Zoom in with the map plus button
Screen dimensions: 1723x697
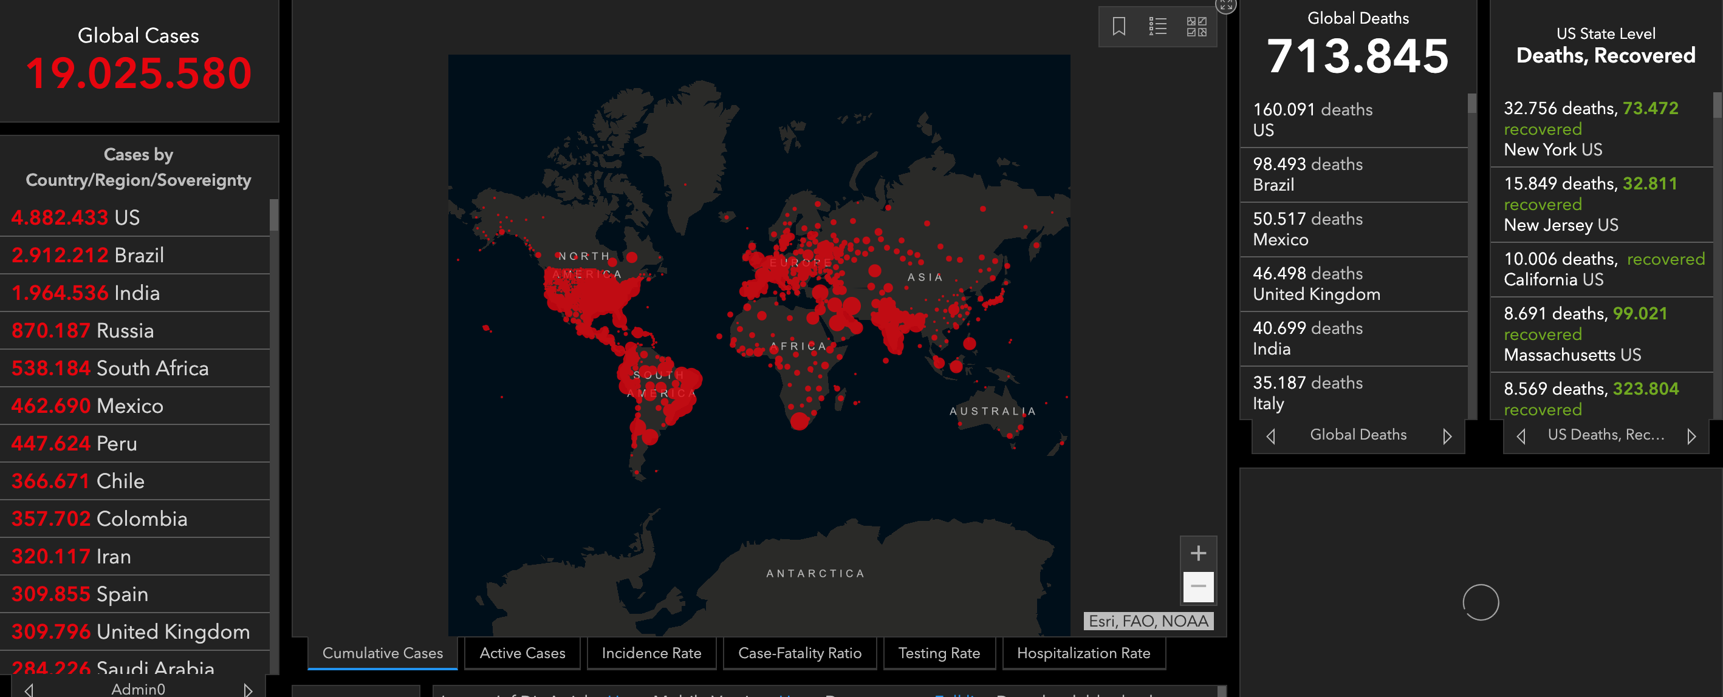click(x=1198, y=553)
